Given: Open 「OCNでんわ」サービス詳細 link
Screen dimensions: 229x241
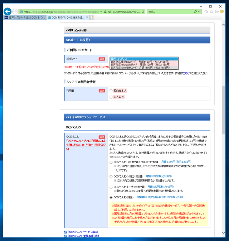Looking at the screenshot, I should (83, 232).
